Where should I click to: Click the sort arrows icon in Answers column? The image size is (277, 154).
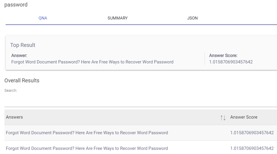223,118
